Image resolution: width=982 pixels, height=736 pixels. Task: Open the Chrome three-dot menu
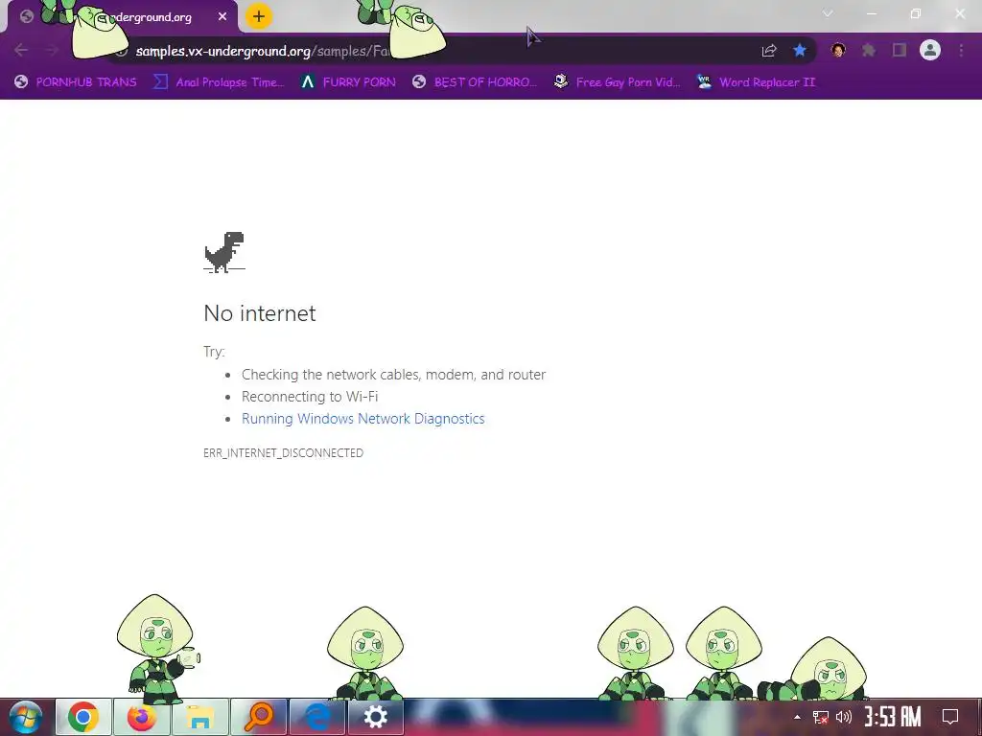tap(961, 50)
